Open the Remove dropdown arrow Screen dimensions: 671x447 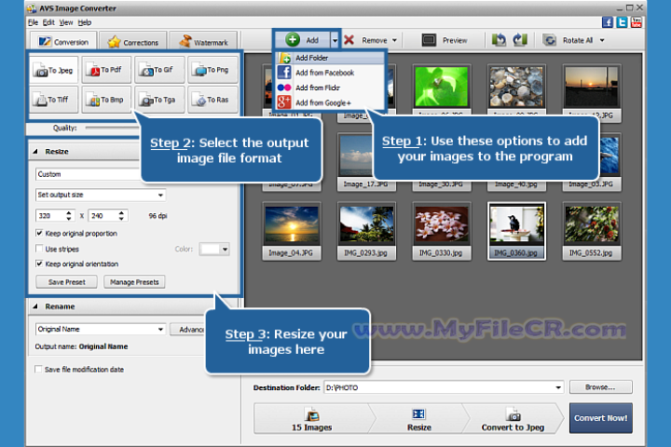(x=394, y=40)
